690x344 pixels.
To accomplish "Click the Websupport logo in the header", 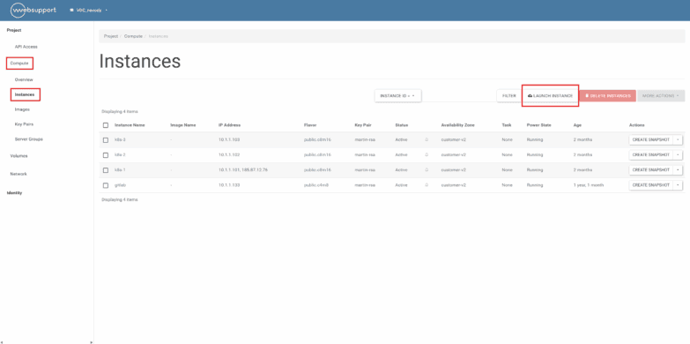I will [x=33, y=10].
